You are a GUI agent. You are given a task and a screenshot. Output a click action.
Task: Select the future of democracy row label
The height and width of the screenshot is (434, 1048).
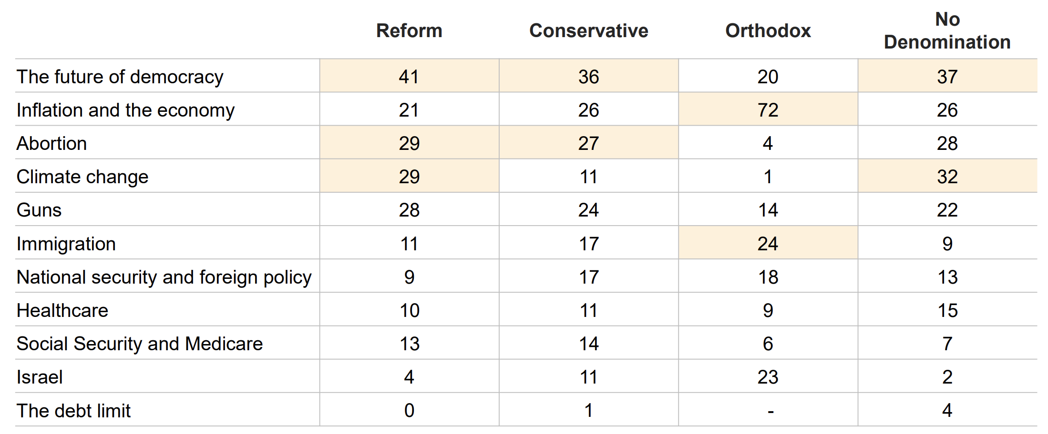point(120,77)
